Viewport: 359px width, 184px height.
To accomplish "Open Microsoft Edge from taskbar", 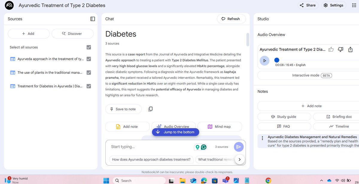I will click(204, 180).
